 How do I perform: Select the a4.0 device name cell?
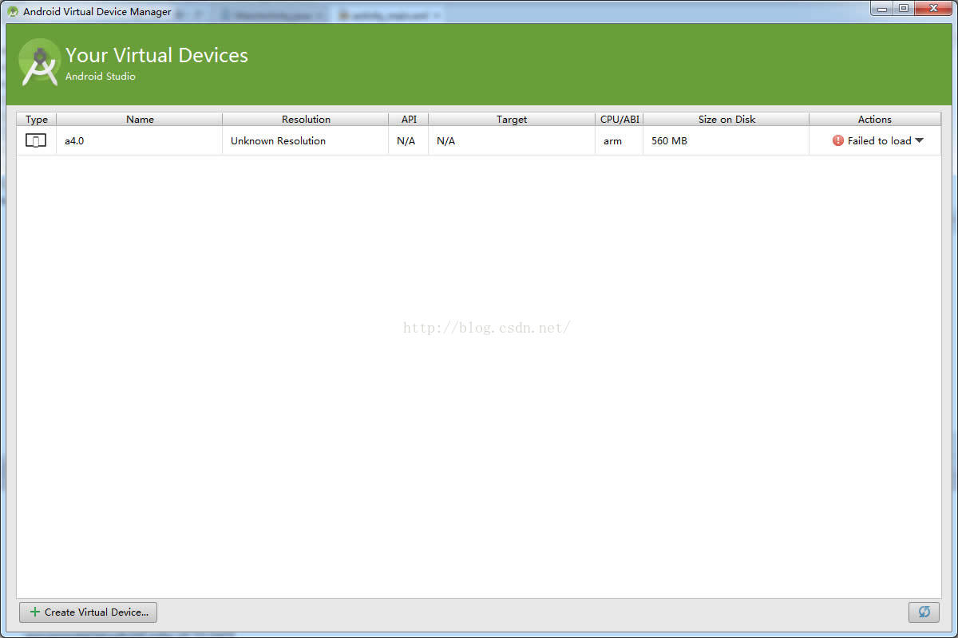pyautogui.click(x=140, y=141)
